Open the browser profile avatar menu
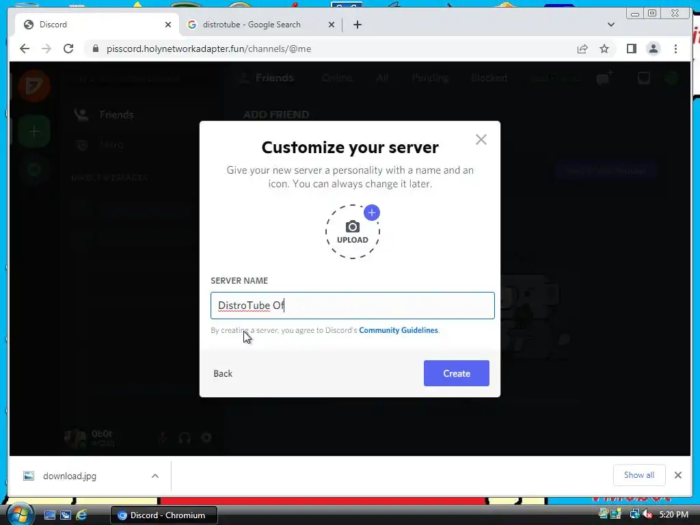Screen dimensions: 700x525 coord(653,49)
